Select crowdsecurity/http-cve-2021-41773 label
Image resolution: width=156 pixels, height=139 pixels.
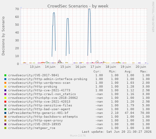39,90
